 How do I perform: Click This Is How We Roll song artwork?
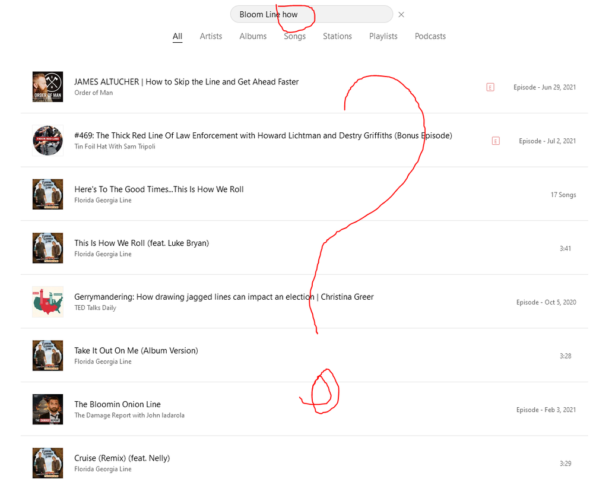(47, 248)
